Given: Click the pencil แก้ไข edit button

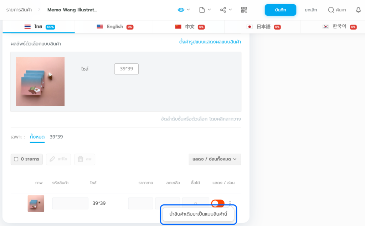Looking at the screenshot, I should coord(58,159).
